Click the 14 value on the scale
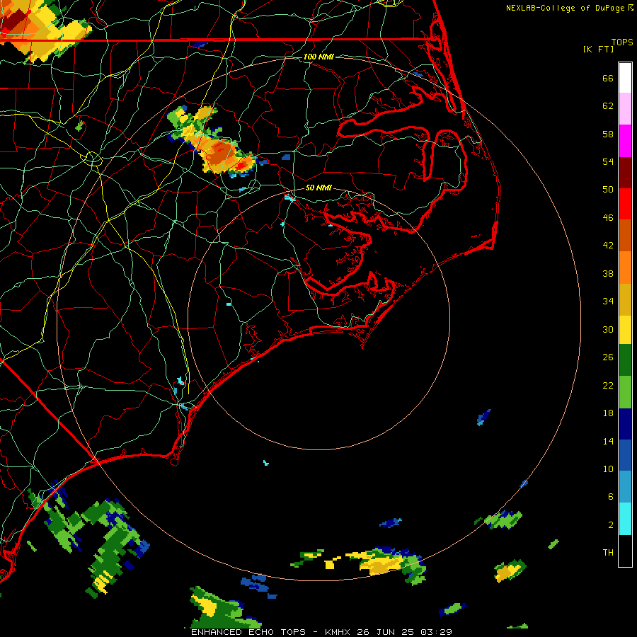 pyautogui.click(x=608, y=441)
